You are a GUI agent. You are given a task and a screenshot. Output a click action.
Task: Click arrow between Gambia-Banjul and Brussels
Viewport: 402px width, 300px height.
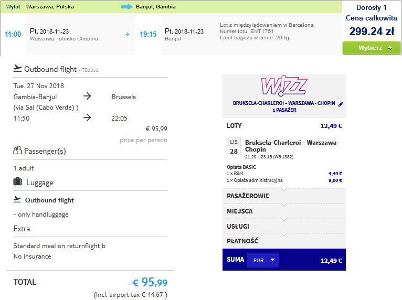pos(87,97)
